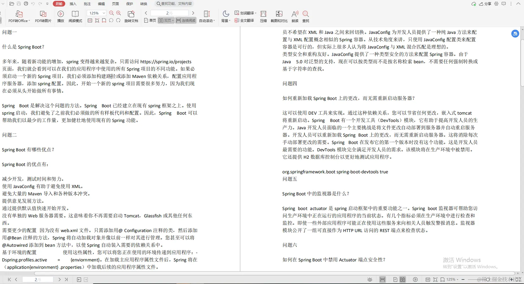The height and width of the screenshot is (284, 524).
Task: Click the 朗读 read aloud tool
Action: (x=295, y=17)
